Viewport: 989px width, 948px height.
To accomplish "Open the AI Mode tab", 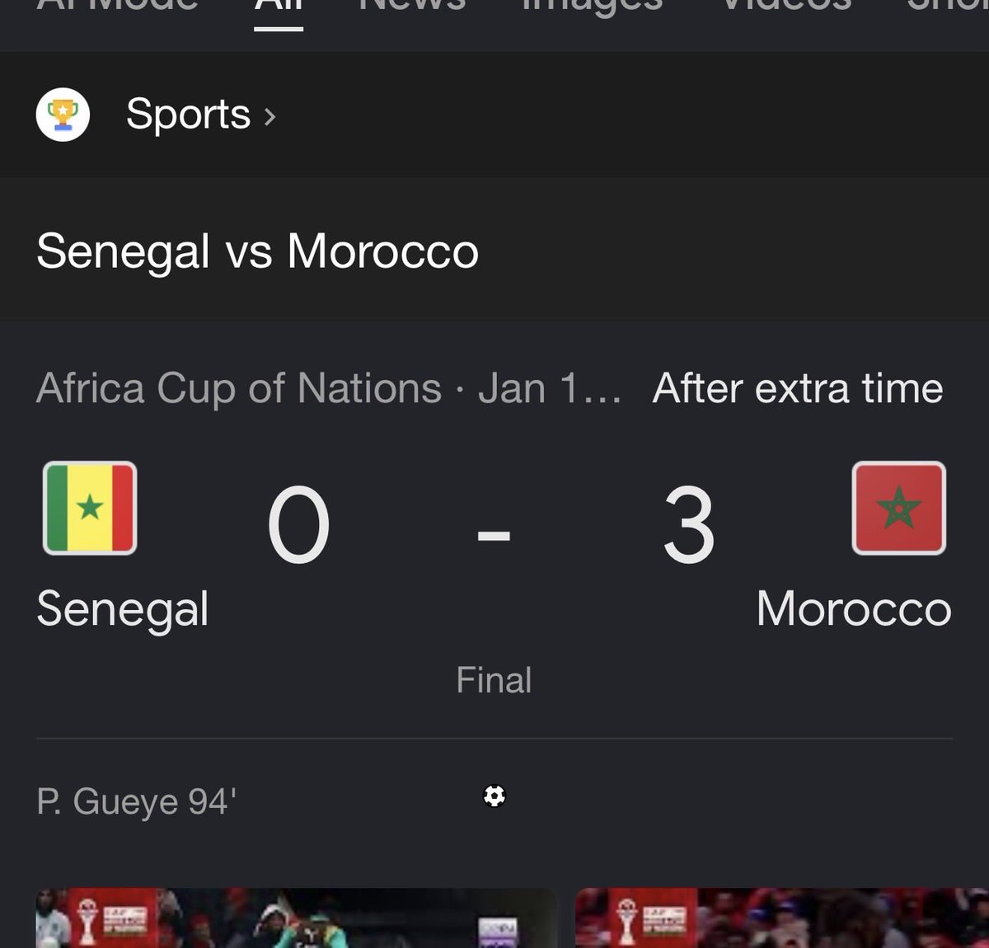I will click(x=118, y=5).
